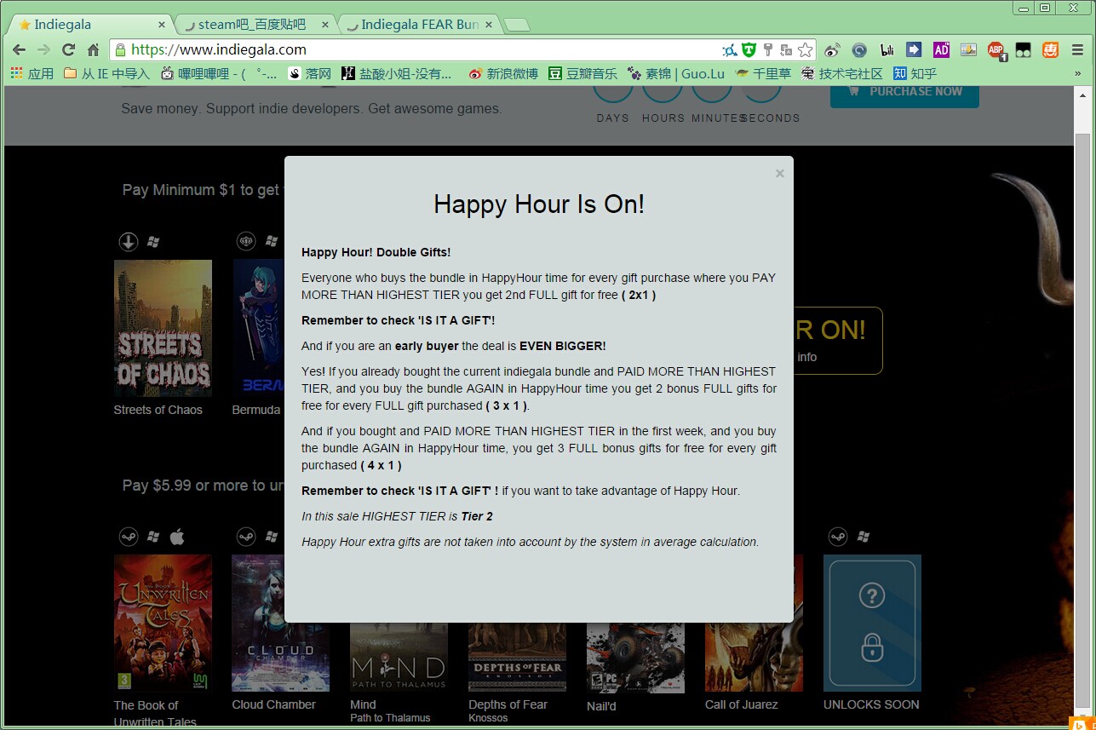Open the 素锦 | Guo.Lu bookmark
The width and height of the screenshot is (1096, 730).
click(675, 74)
